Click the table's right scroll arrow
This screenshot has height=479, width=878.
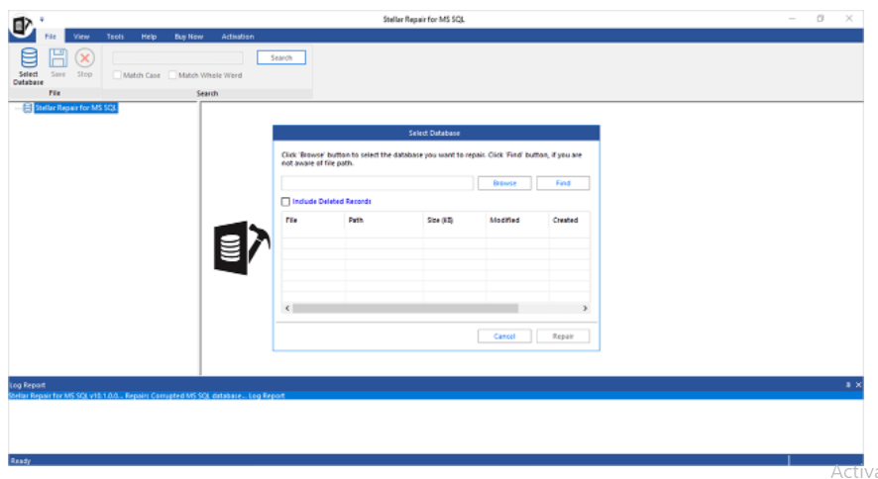585,308
